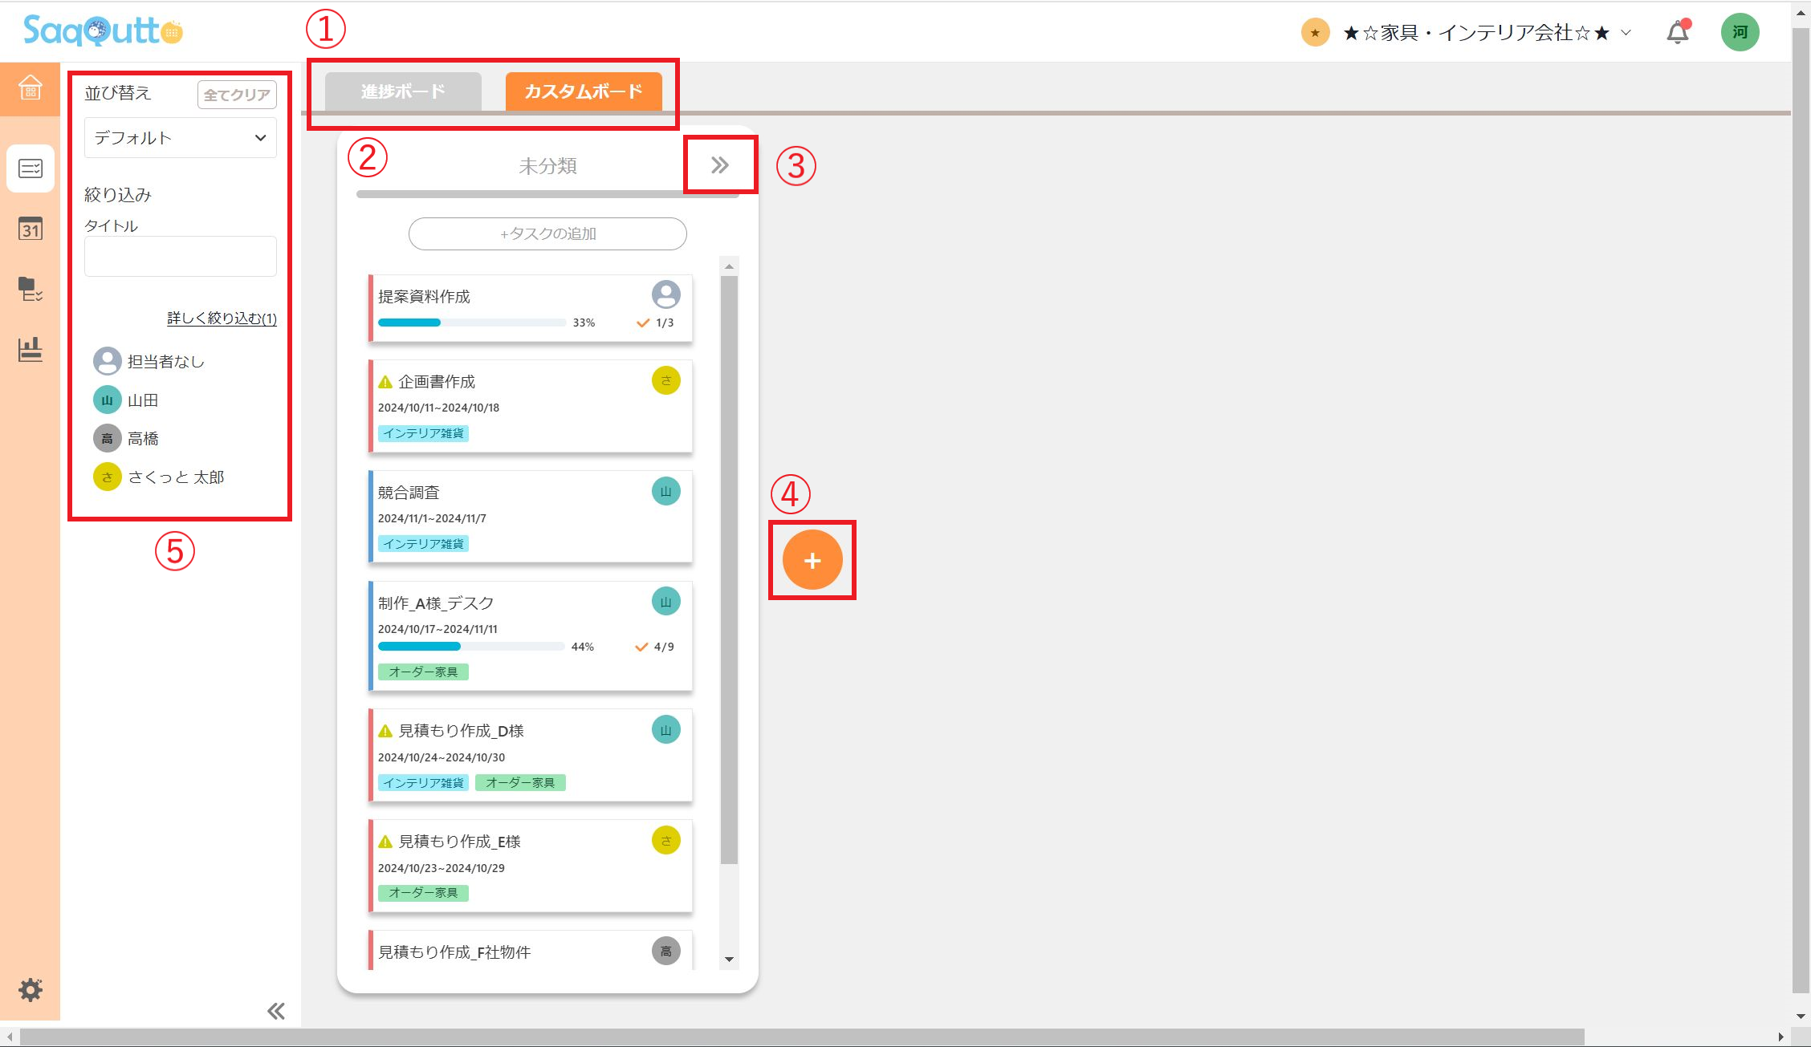Open the settings gear icon
1811x1047 pixels.
pyautogui.click(x=31, y=989)
